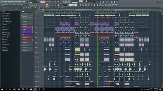This screenshot has width=163, height=91.
Task: Click the master pitch slider handle
Action: 37,5
